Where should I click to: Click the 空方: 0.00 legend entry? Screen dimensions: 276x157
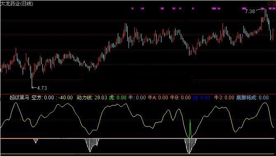point(43,98)
